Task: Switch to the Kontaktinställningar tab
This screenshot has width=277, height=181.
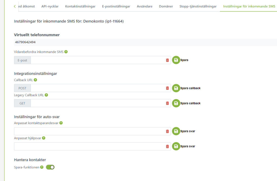Action: [80, 6]
